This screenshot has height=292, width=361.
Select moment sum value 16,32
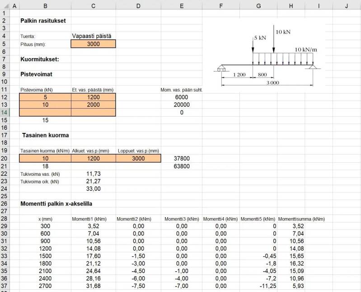click(297, 264)
